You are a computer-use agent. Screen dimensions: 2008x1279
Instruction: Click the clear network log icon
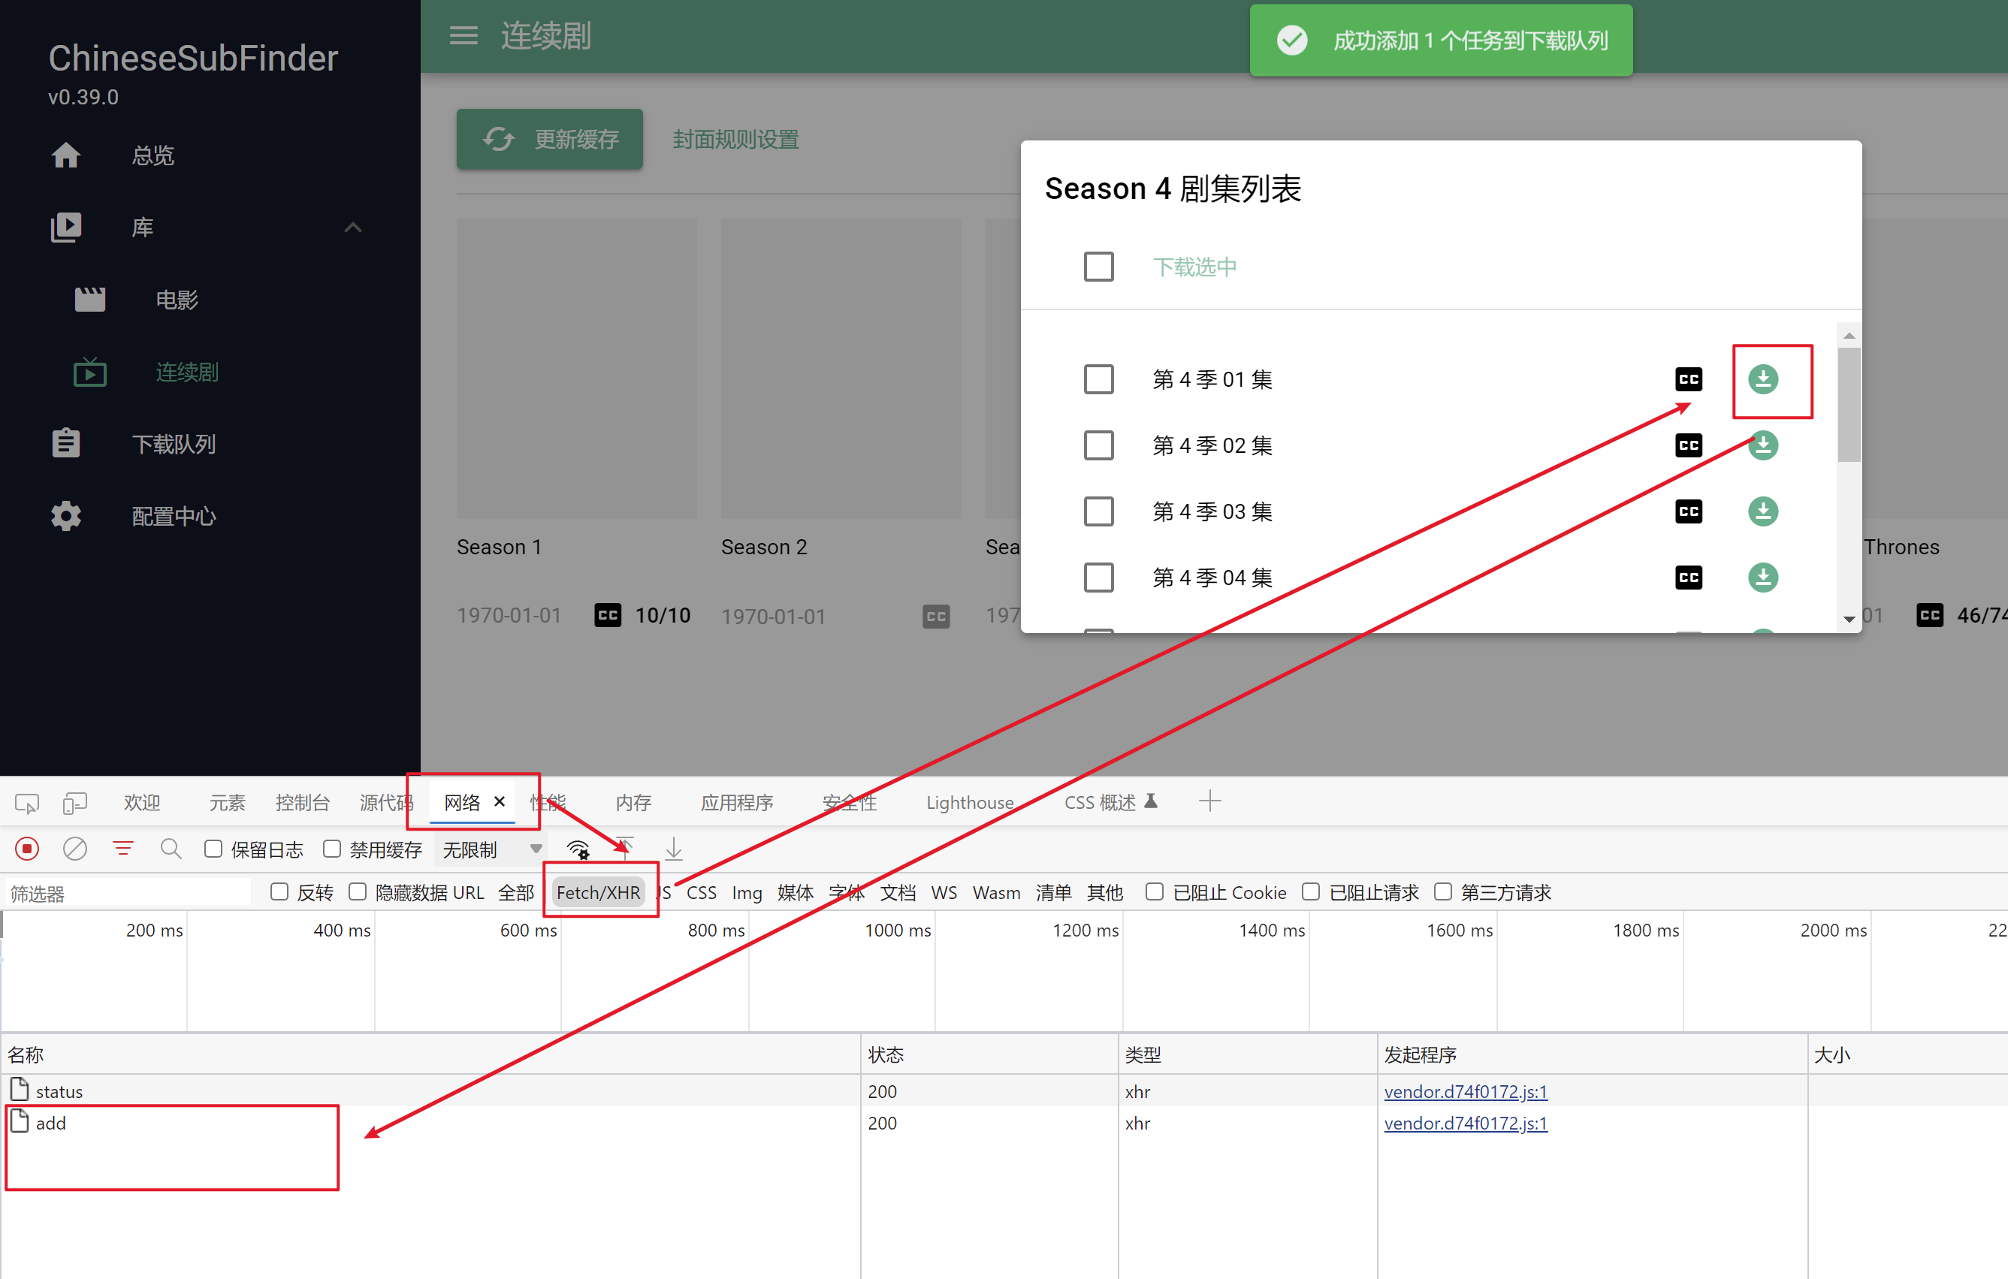click(75, 849)
